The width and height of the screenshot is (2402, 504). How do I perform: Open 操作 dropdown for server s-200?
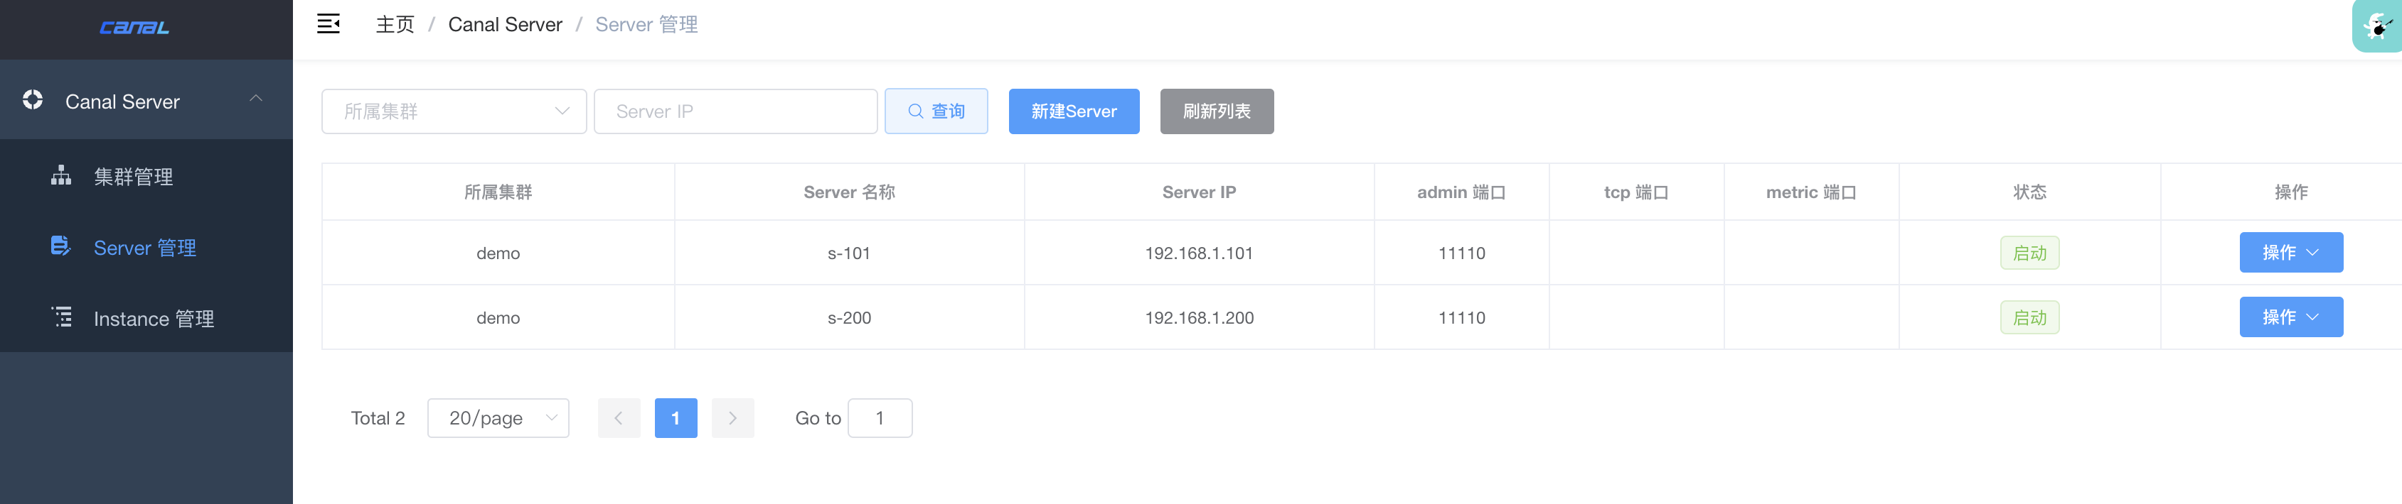(2291, 317)
